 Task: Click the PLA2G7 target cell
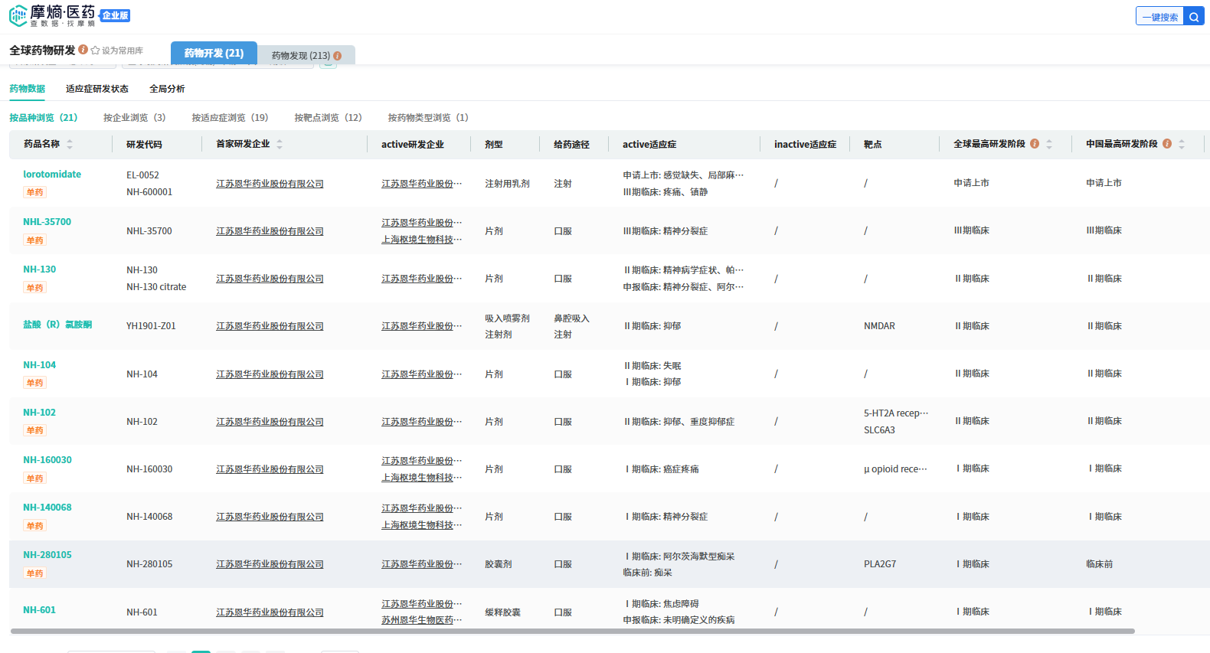(880, 564)
